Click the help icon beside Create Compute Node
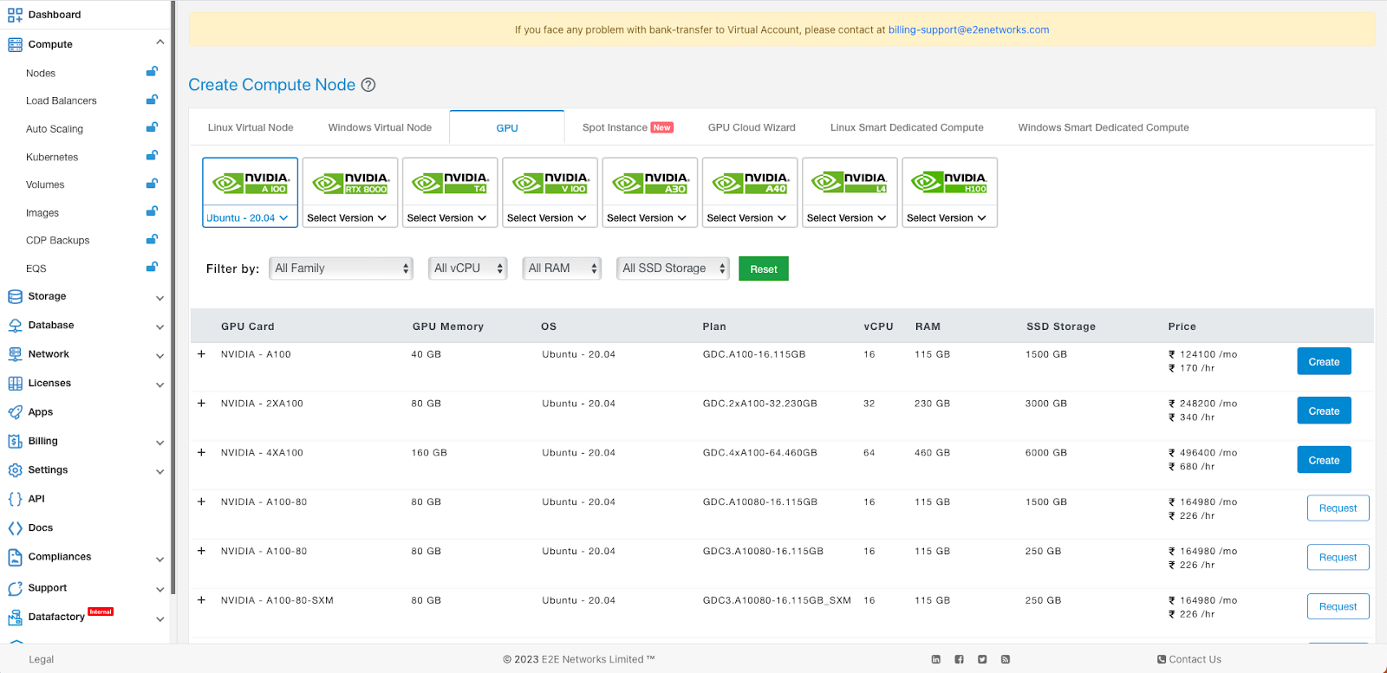This screenshot has height=673, width=1387. click(x=368, y=85)
